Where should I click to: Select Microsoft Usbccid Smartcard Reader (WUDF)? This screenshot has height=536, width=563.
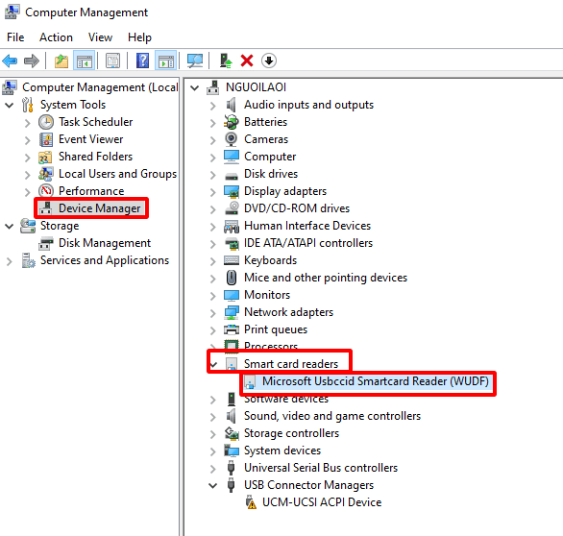coord(376,381)
